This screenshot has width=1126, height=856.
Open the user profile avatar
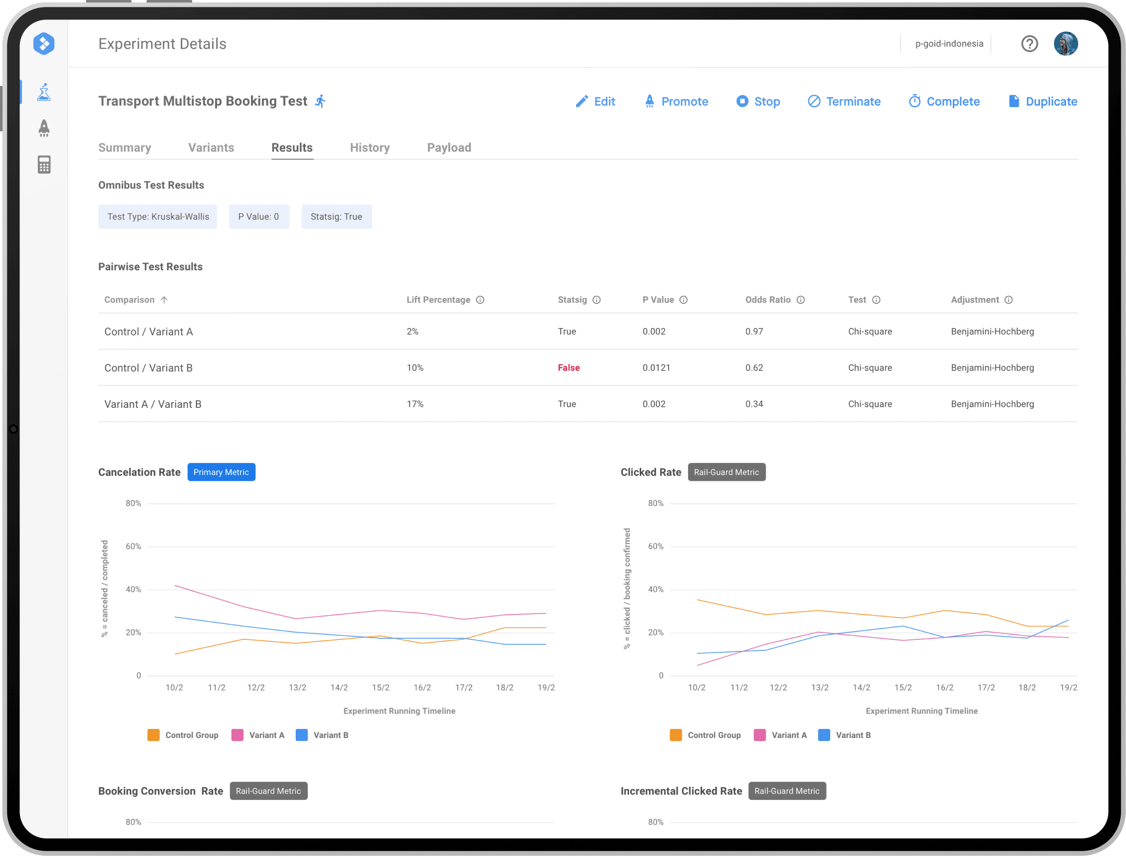click(x=1066, y=44)
